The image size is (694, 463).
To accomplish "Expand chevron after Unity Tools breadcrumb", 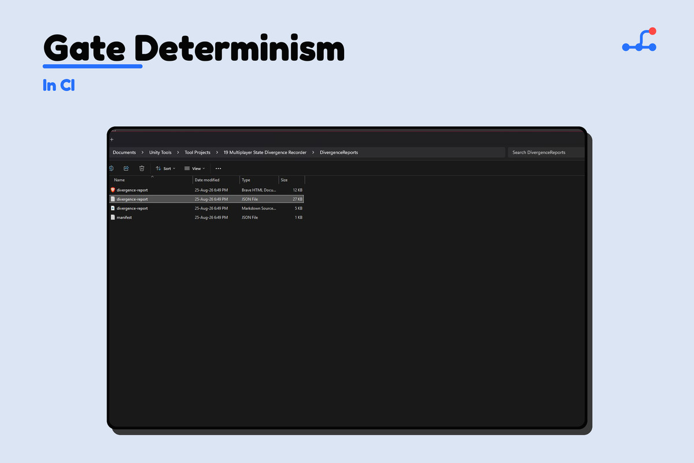I will pos(178,152).
